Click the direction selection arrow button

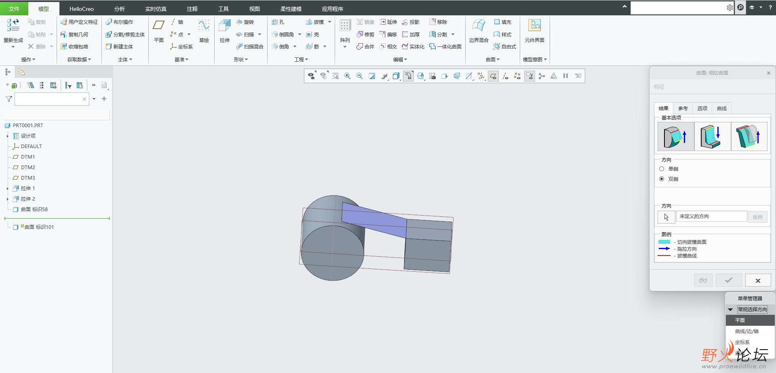click(666, 217)
